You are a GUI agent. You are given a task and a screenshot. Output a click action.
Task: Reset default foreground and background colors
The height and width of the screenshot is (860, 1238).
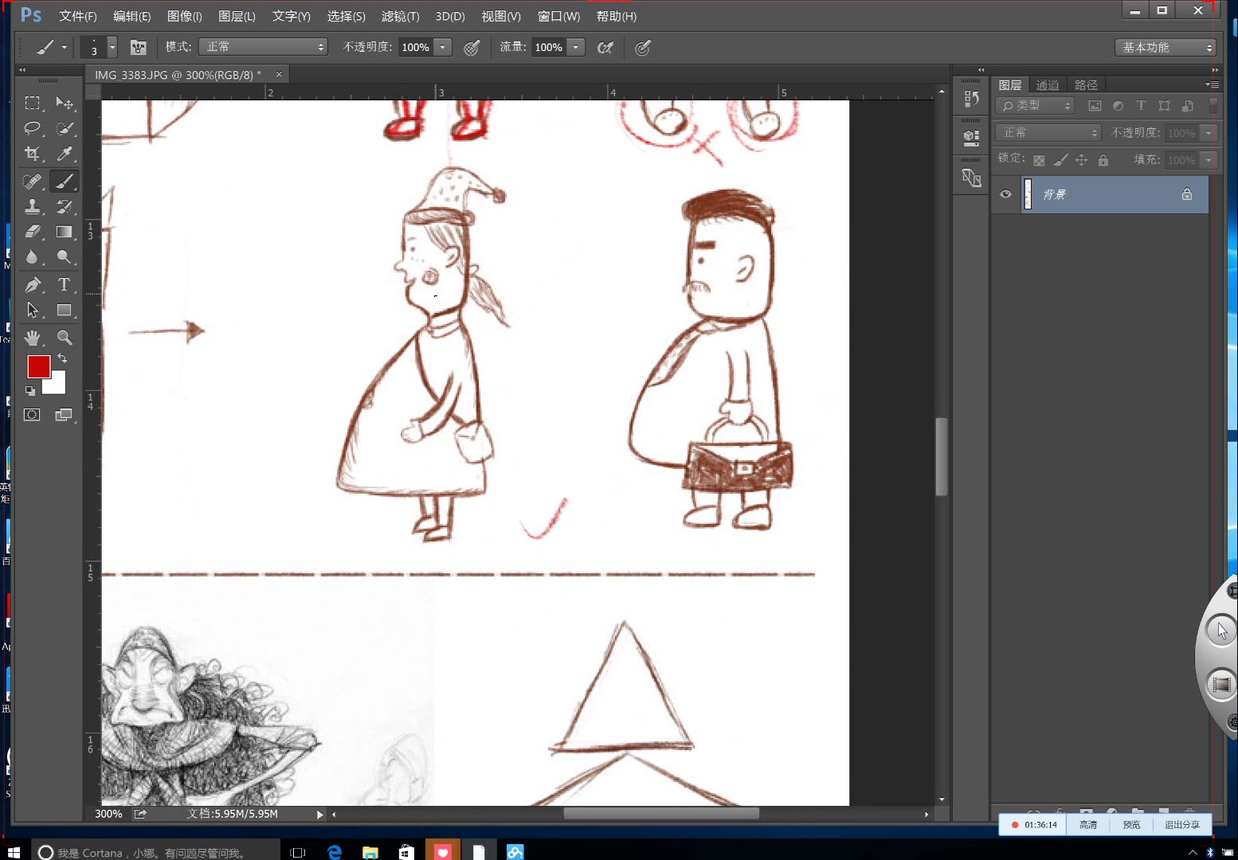29,390
